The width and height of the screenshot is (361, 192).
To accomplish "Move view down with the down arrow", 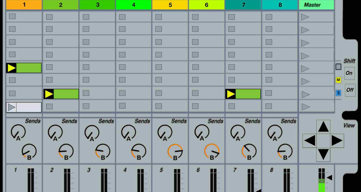I will [x=323, y=155].
